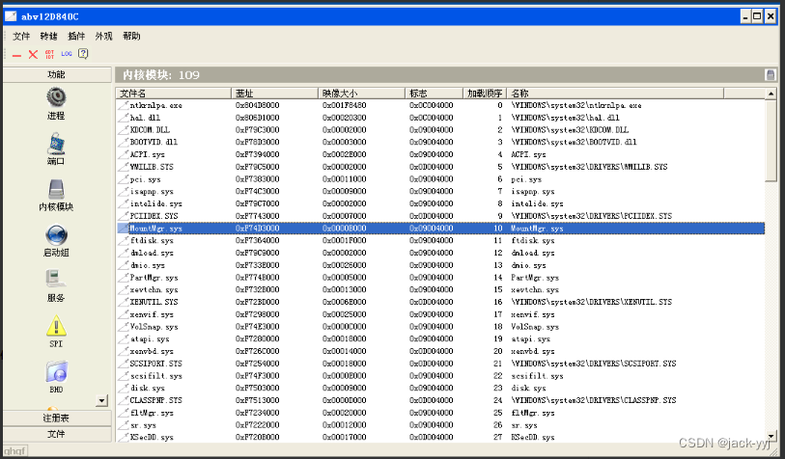Click file icon of ntkrnlpa.exe row
785x459 pixels.
click(x=124, y=105)
